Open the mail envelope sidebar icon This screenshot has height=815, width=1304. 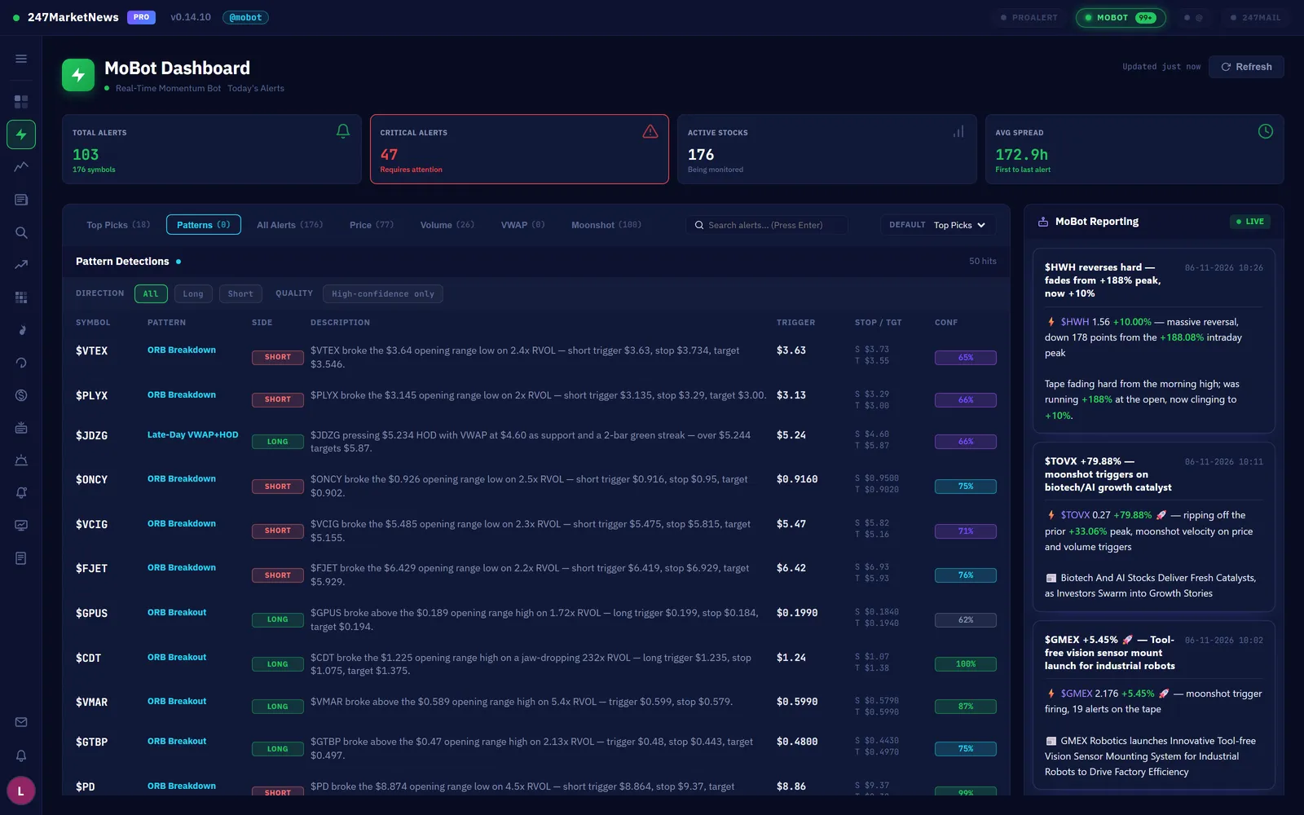[21, 722]
